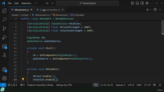The width and height of the screenshot is (164, 92).
Task: Click the lightbulb code action on line 23
Action: [23, 79]
